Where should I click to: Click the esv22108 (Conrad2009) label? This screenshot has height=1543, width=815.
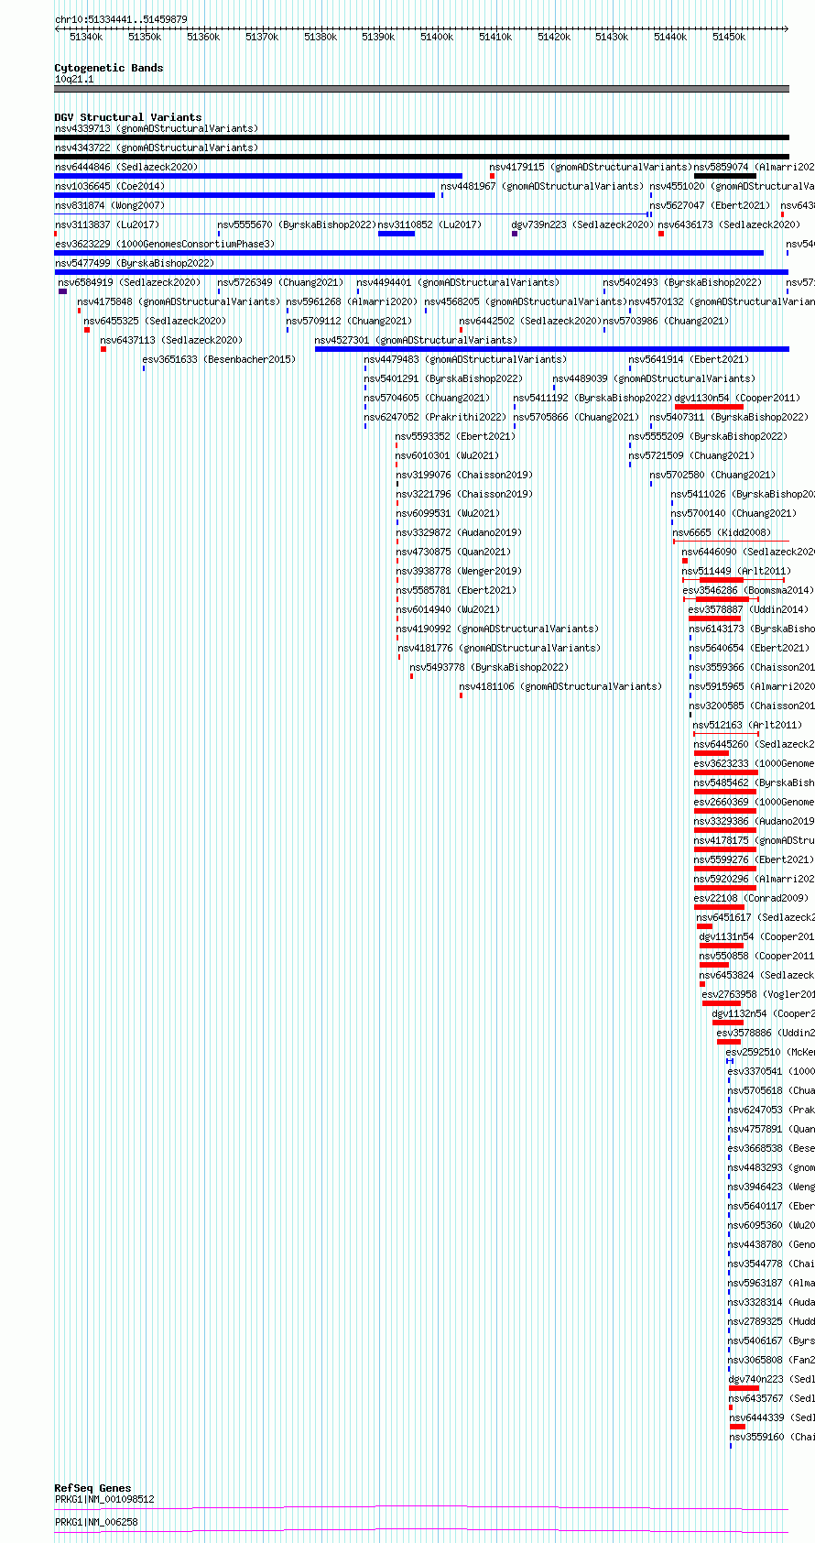coord(751,898)
